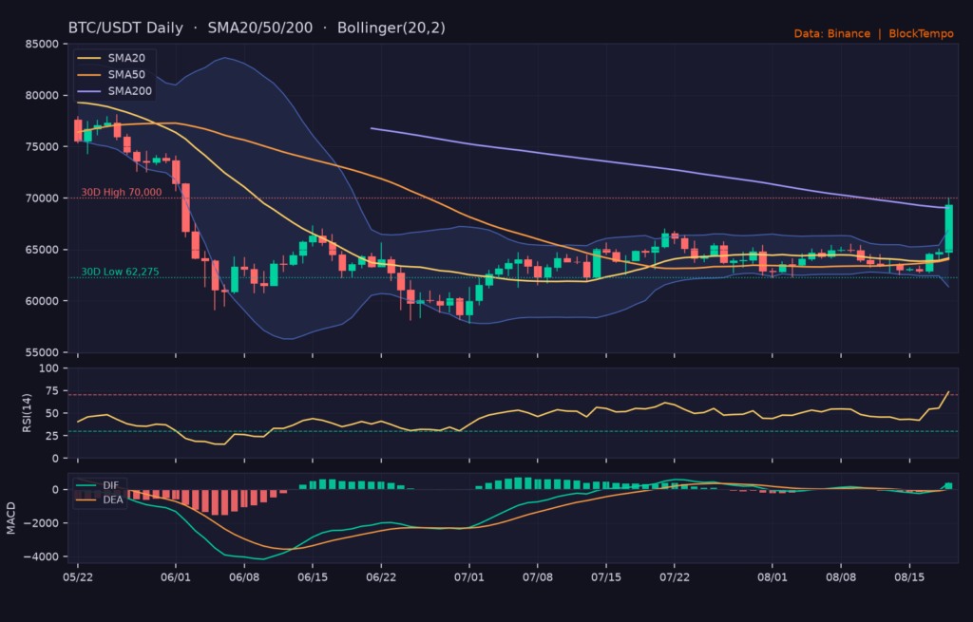Click the RSI 100 axis label
This screenshot has height=622, width=973.
coord(48,368)
